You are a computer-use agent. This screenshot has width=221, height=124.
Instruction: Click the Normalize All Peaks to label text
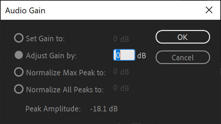click(x=65, y=90)
